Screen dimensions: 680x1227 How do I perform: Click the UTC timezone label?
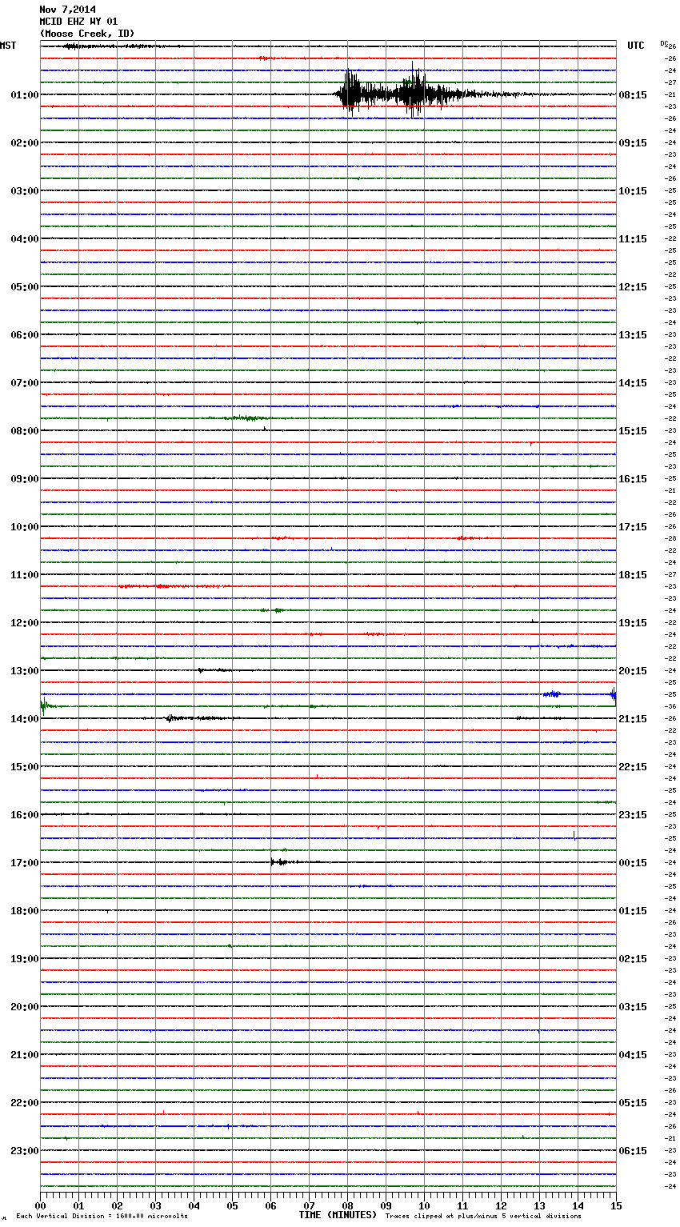pos(635,46)
